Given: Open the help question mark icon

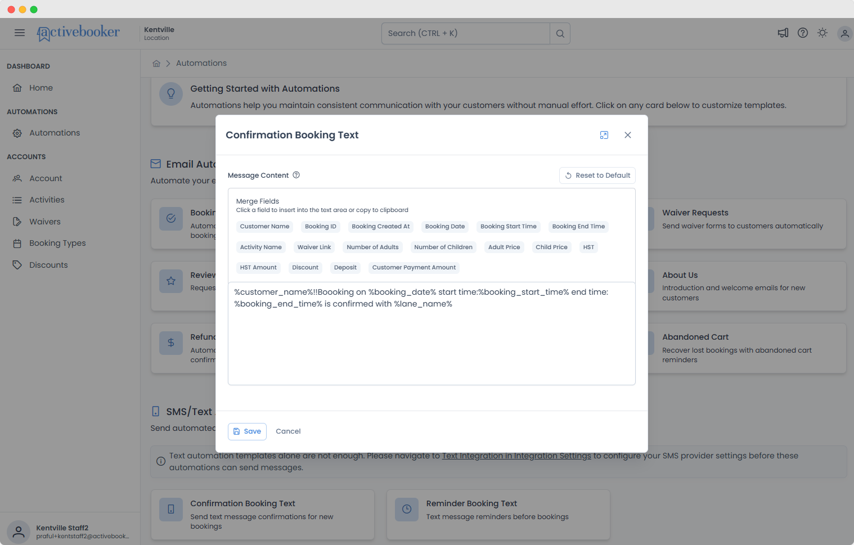Looking at the screenshot, I should (x=803, y=33).
